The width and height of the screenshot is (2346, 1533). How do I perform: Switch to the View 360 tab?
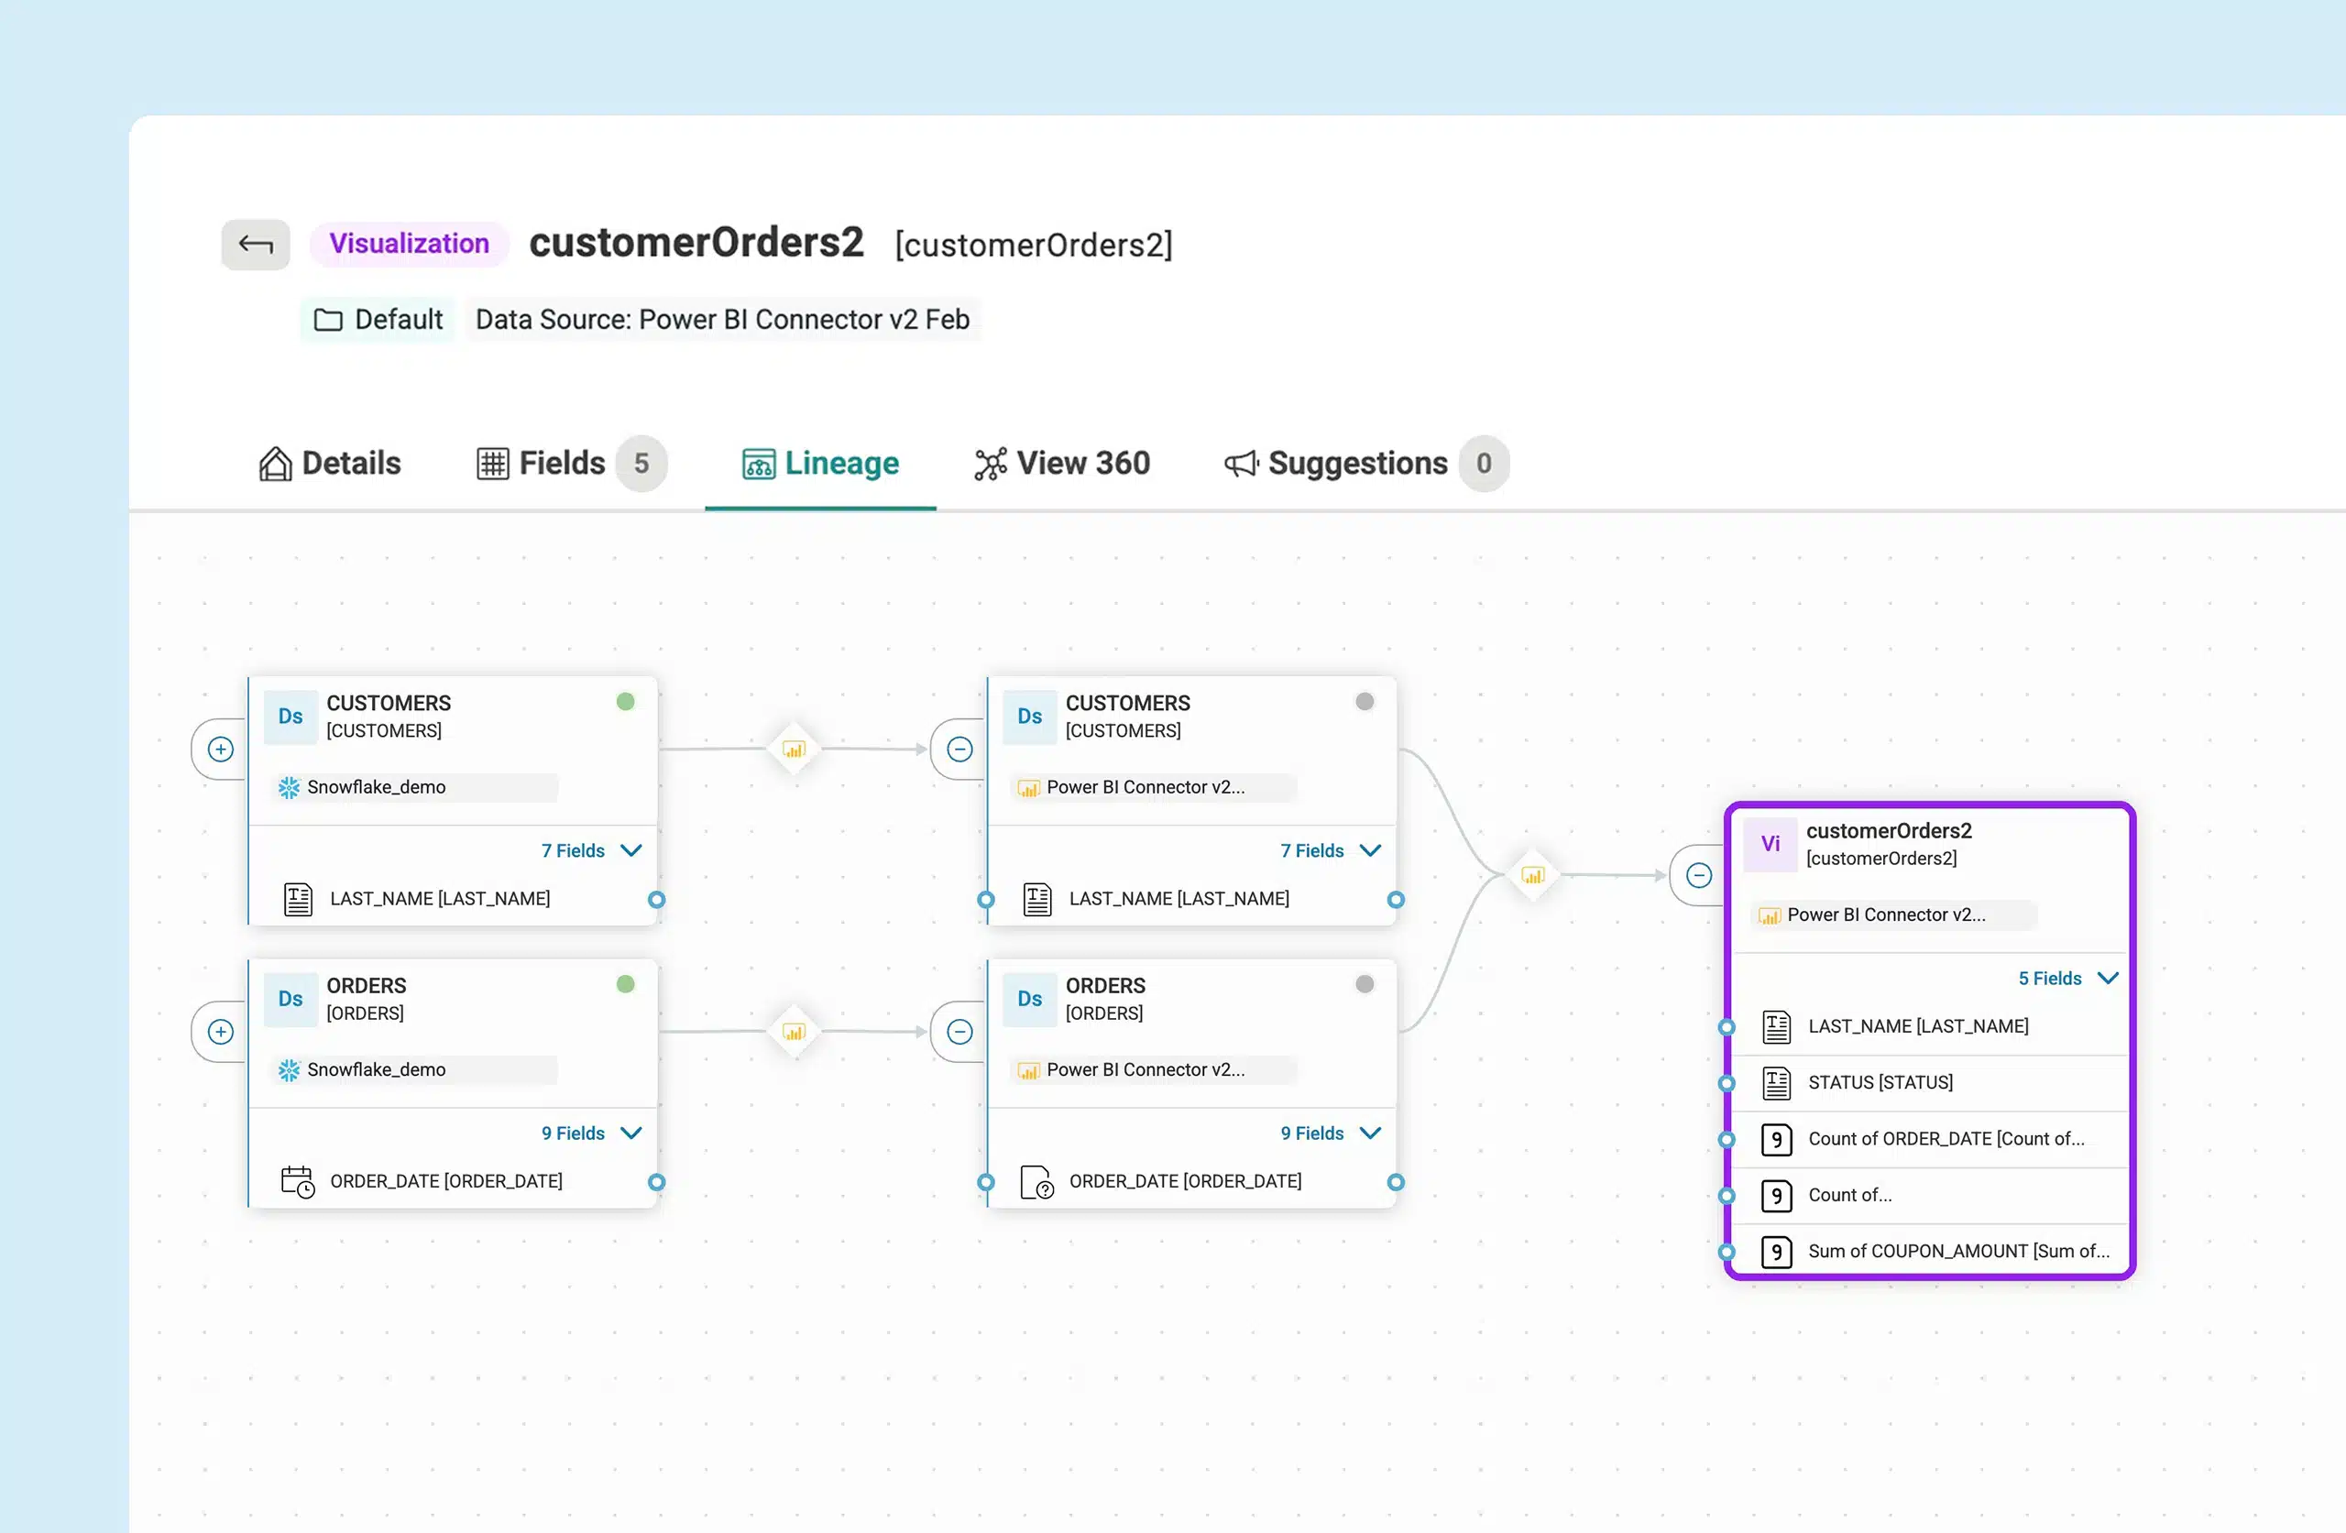pos(1061,464)
